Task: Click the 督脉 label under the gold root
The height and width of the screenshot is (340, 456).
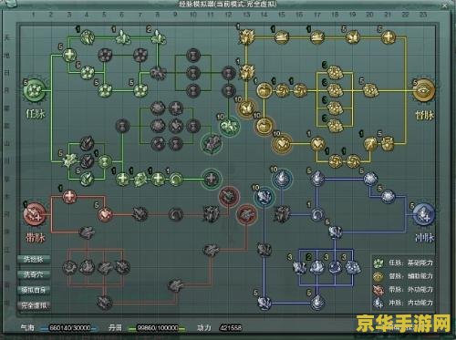Action: click(425, 115)
